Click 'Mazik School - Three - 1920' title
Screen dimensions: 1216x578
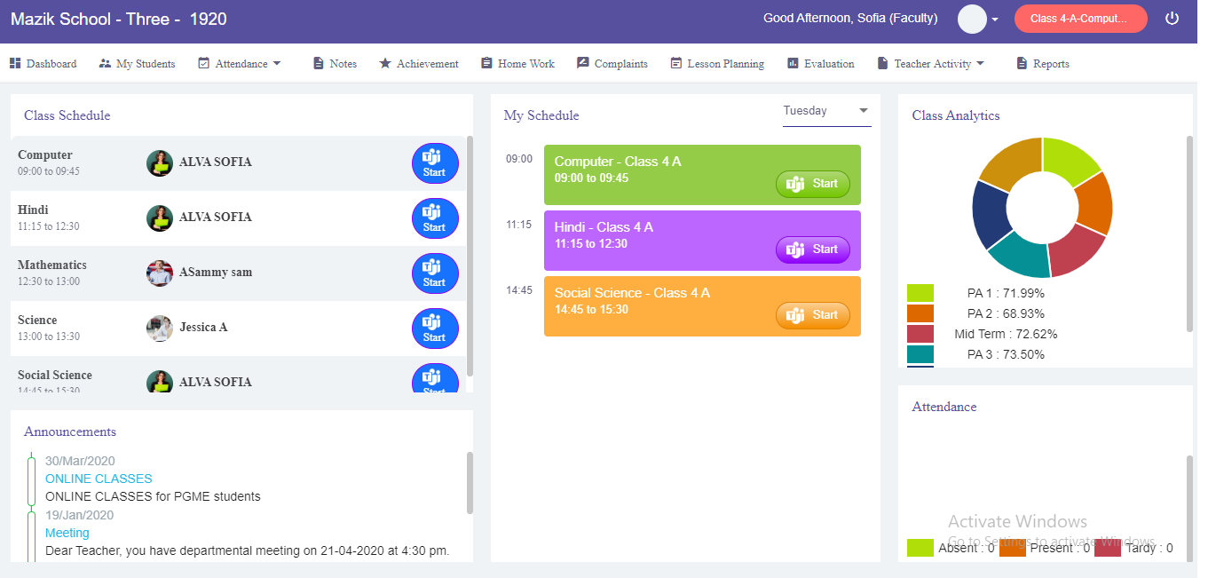point(119,19)
